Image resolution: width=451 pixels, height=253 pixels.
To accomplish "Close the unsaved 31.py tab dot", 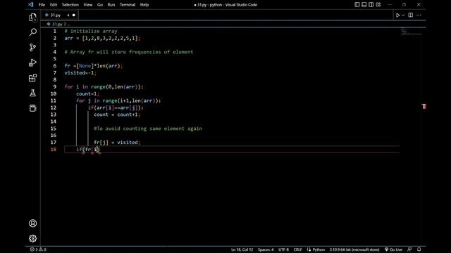I will [x=73, y=15].
